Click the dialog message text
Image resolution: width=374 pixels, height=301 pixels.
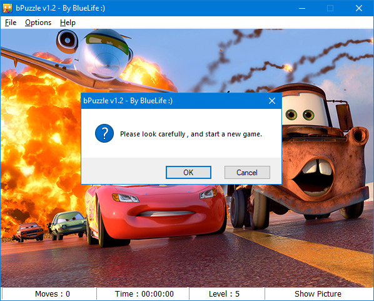191,134
